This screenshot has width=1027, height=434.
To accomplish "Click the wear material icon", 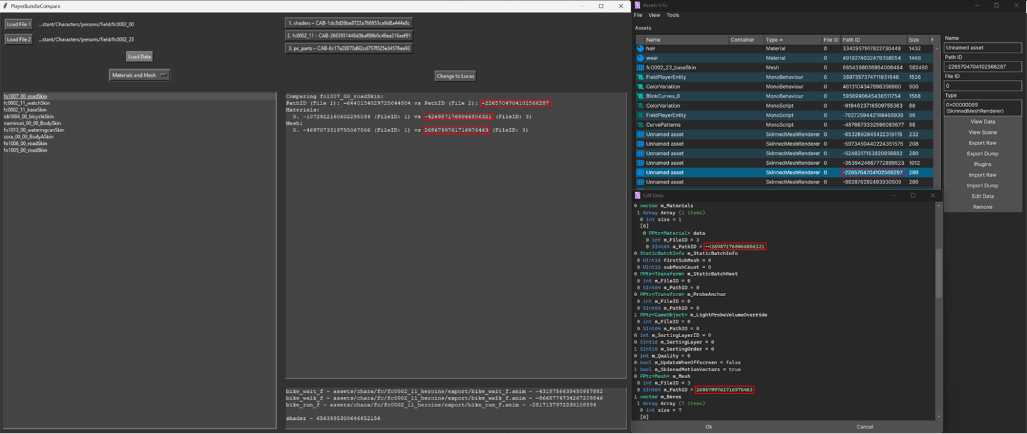I will coord(640,58).
